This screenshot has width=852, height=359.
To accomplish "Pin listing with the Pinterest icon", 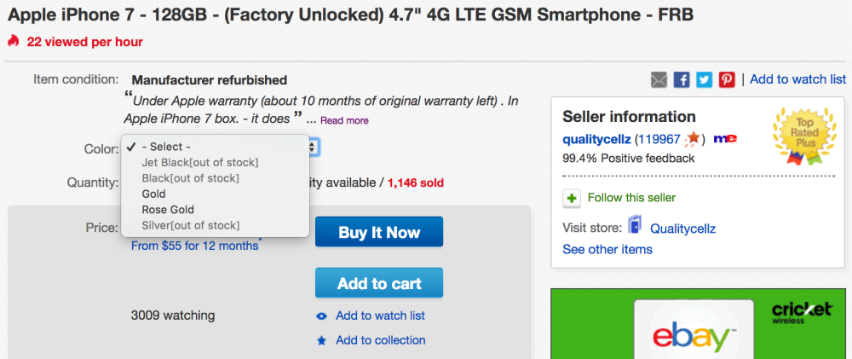I will (x=726, y=79).
